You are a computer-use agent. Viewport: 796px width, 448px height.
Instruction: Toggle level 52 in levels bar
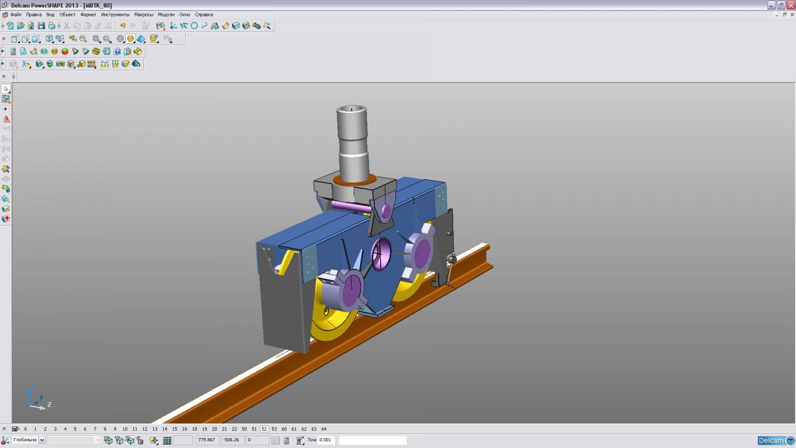(x=264, y=429)
